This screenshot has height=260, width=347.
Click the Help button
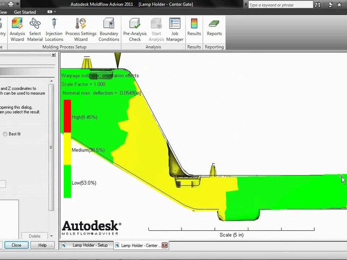(42, 245)
